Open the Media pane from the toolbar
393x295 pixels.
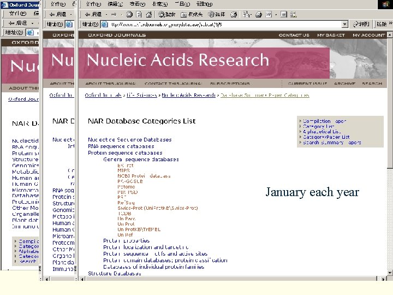pyautogui.click(x=217, y=15)
